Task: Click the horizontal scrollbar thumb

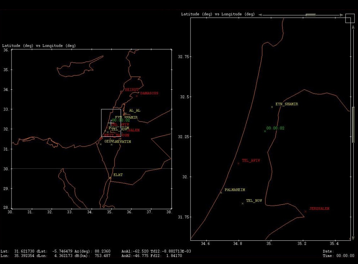Action: coord(310,15)
